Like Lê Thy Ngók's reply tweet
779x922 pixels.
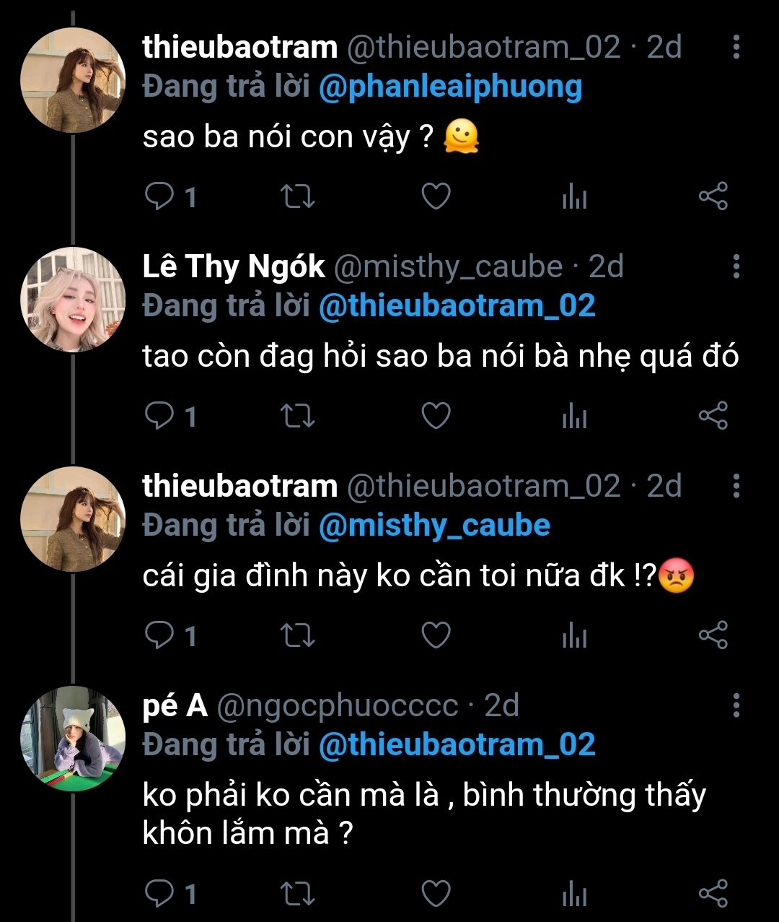[x=436, y=416]
